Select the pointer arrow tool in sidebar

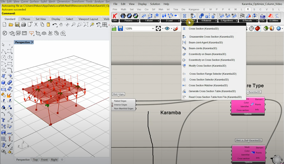tap(3, 45)
